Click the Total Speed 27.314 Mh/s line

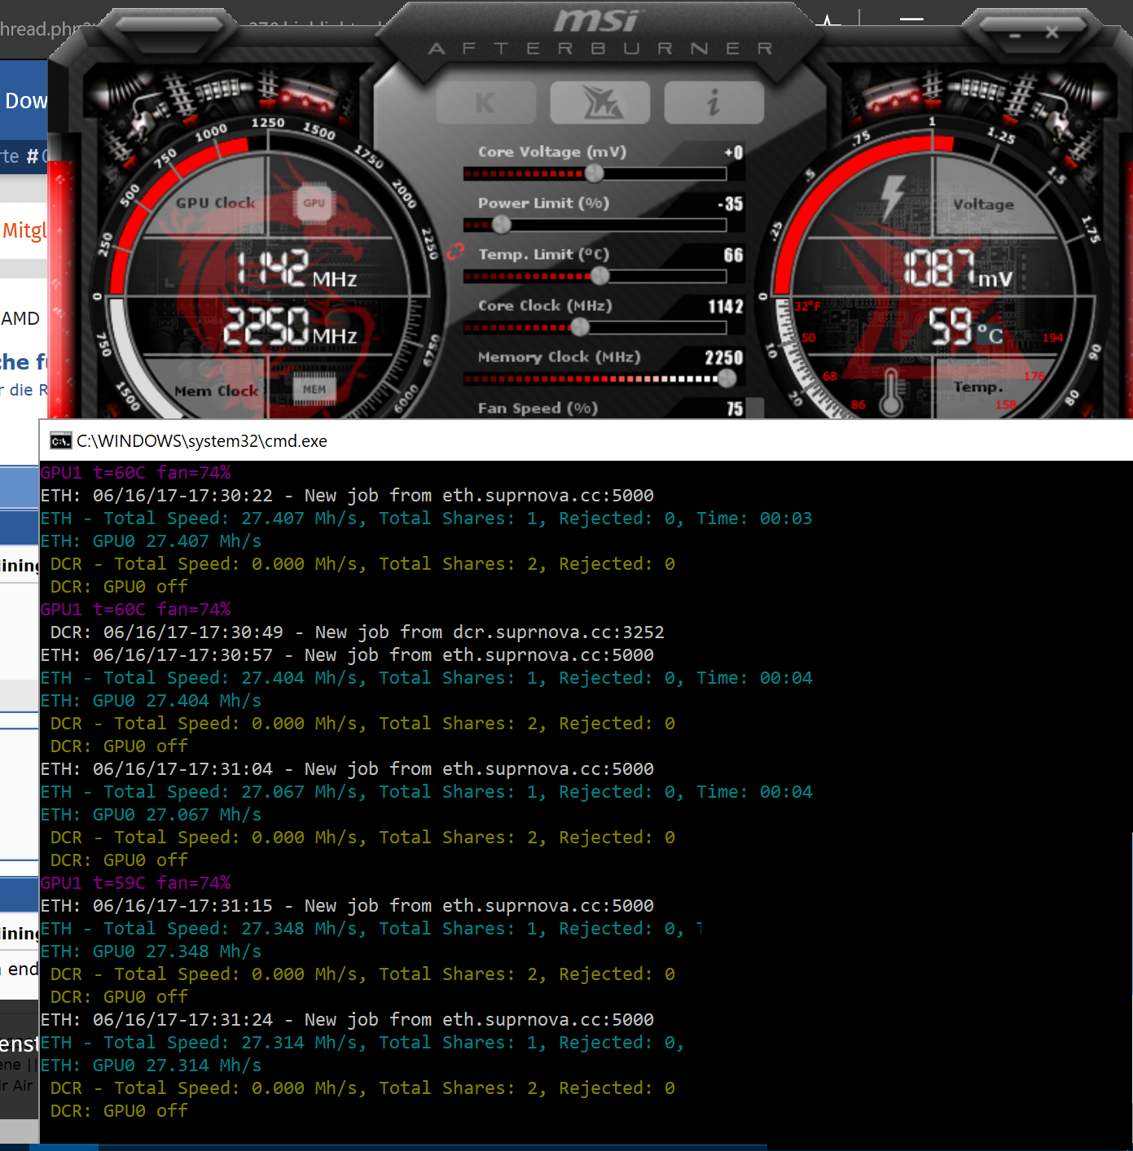(362, 1043)
